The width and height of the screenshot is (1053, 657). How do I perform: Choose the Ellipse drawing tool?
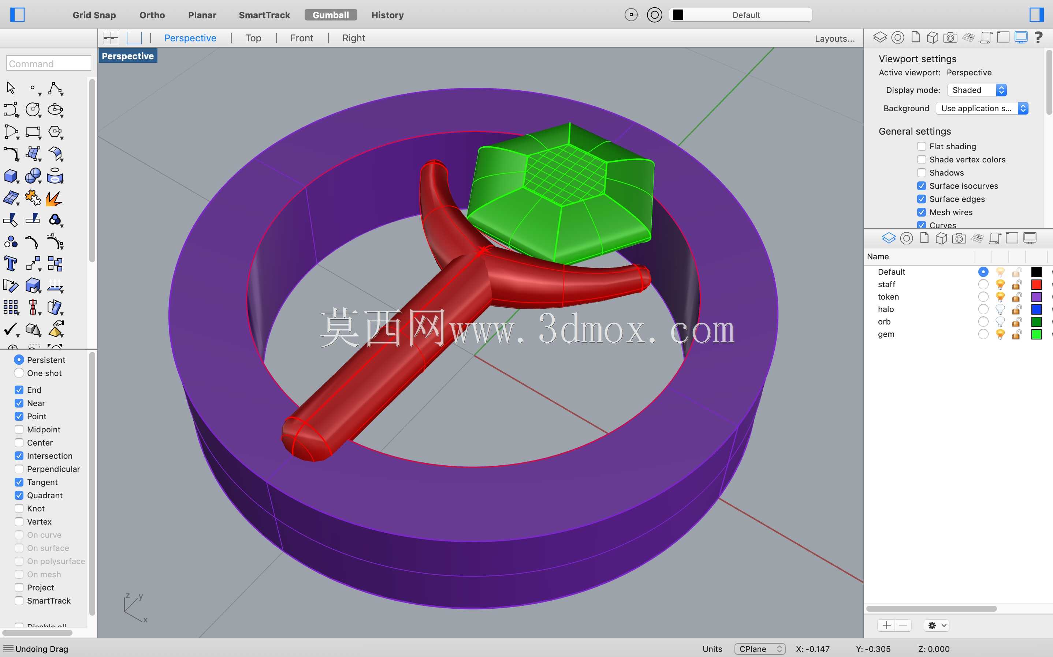pos(55,109)
